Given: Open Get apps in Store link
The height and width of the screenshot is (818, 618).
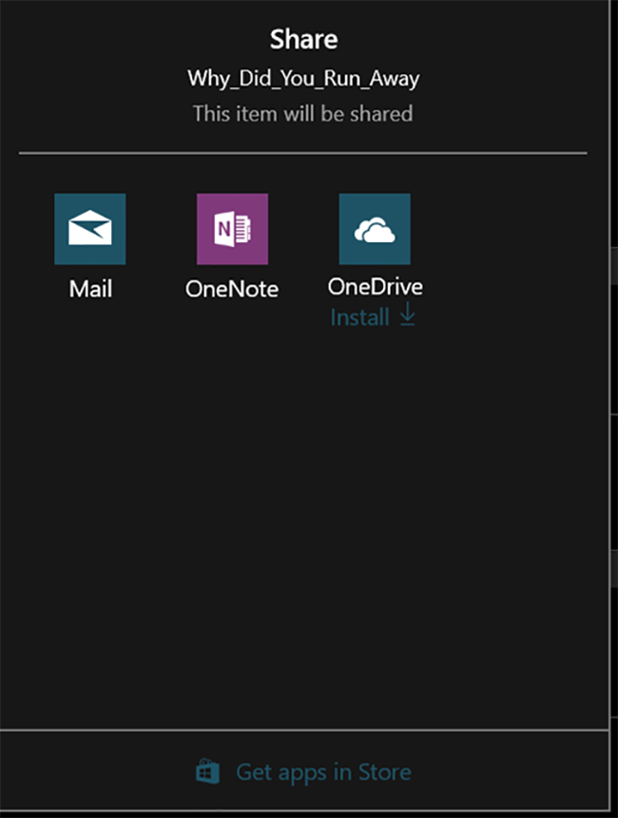Looking at the screenshot, I should [x=323, y=771].
